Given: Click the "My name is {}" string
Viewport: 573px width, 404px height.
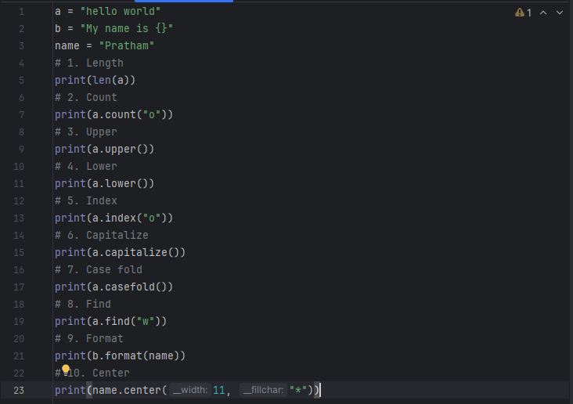Looking at the screenshot, I should 127,28.
